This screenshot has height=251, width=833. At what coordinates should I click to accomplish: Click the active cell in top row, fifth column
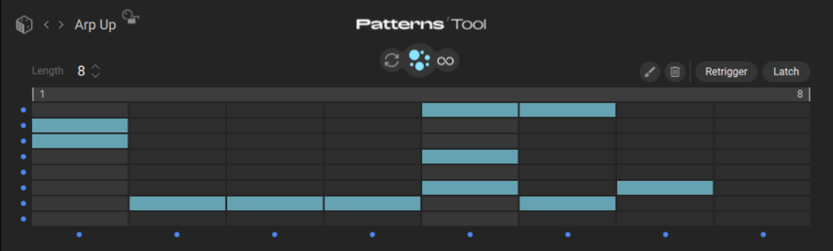pyautogui.click(x=470, y=110)
